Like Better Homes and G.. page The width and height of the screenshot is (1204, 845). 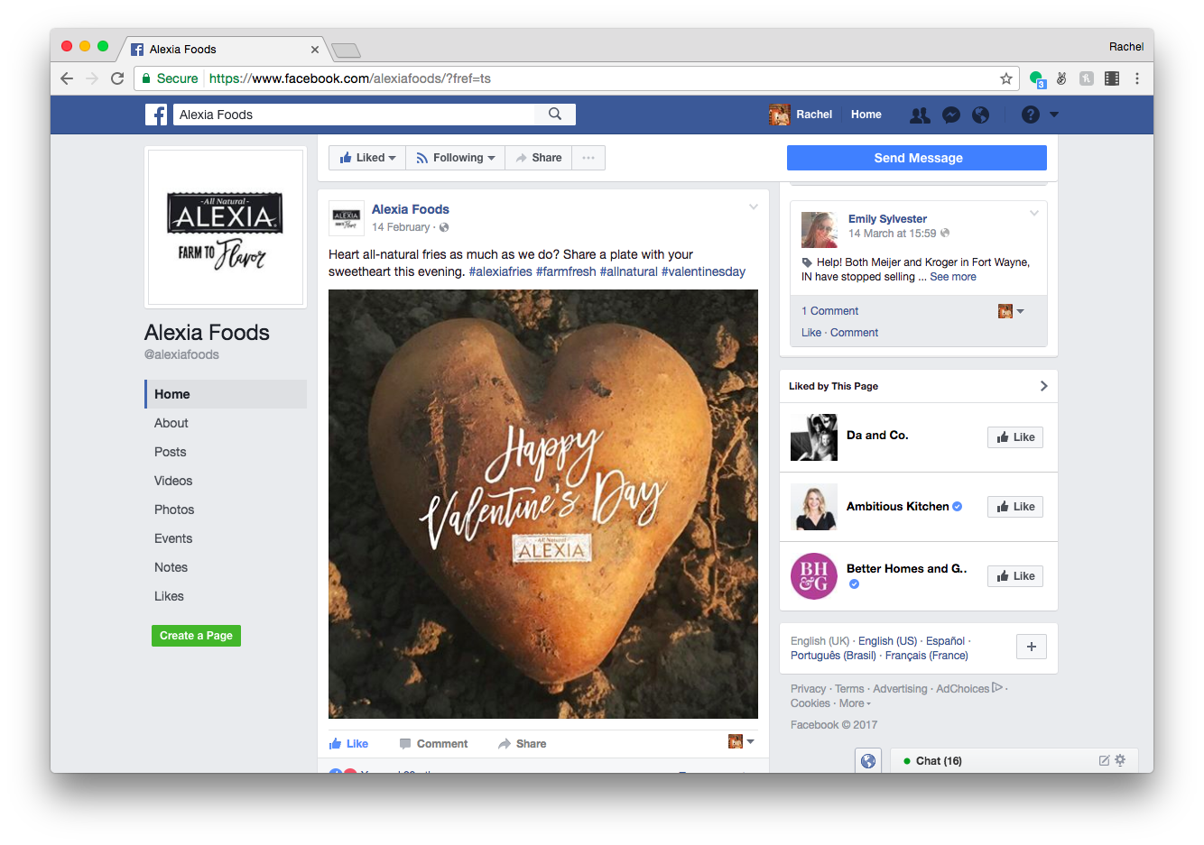point(1015,576)
